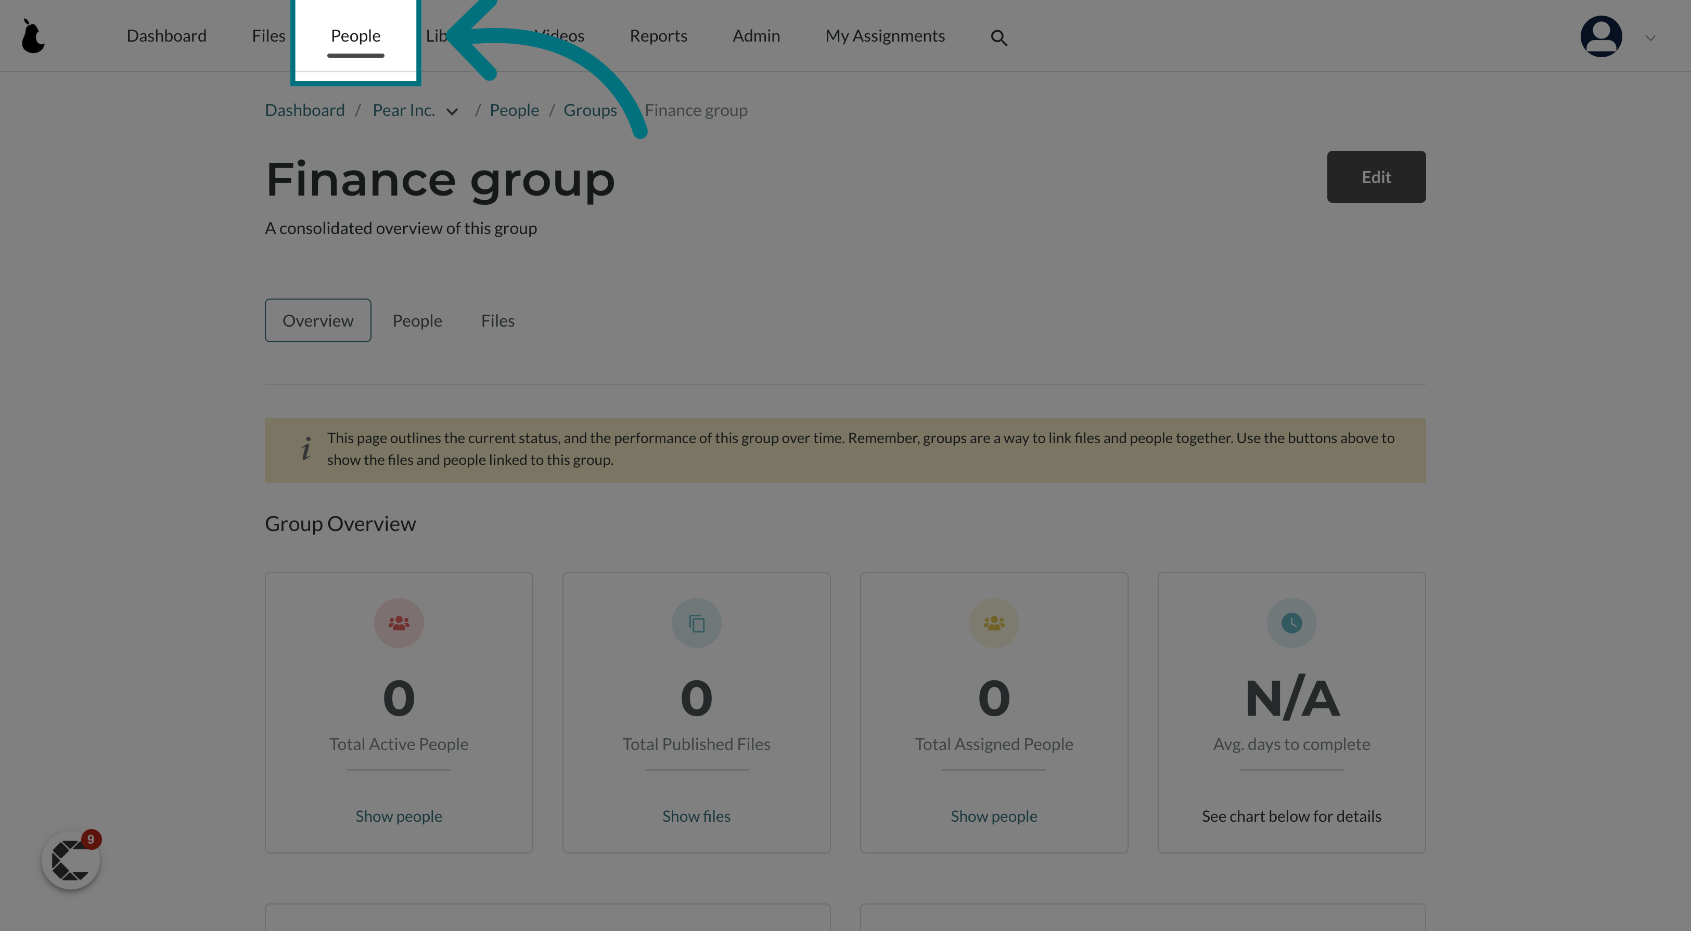Open the Dashboard nav item

(166, 36)
